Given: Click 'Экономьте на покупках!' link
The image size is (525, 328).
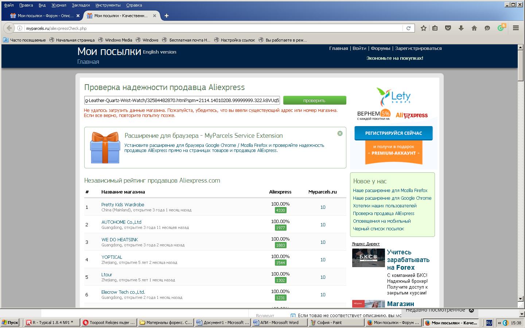Looking at the screenshot, I should coord(395,58).
